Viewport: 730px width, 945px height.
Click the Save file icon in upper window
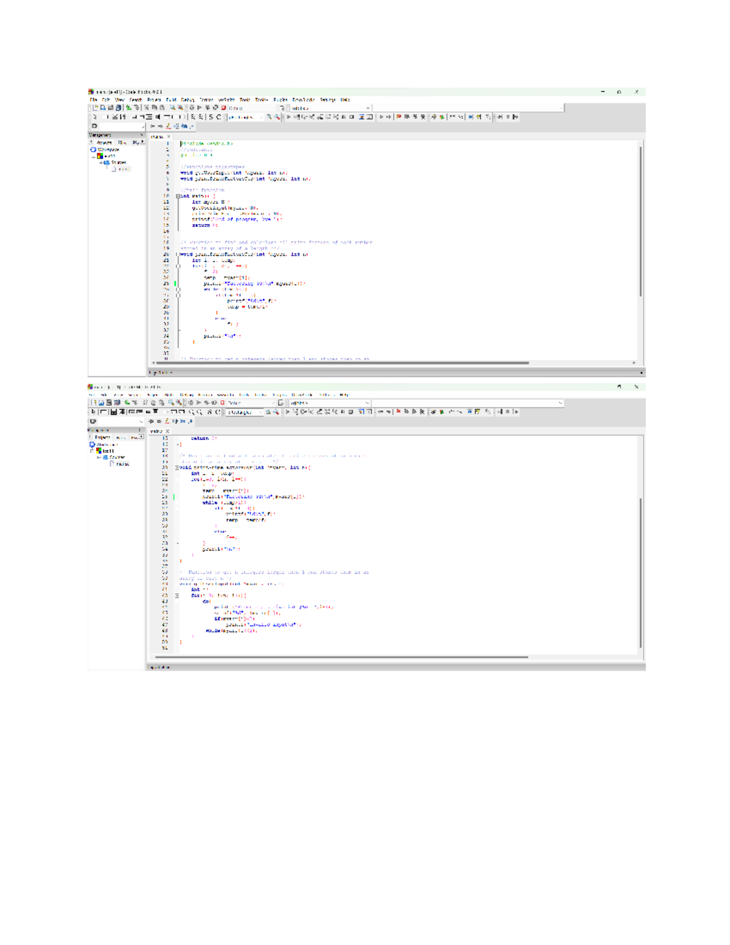click(111, 108)
